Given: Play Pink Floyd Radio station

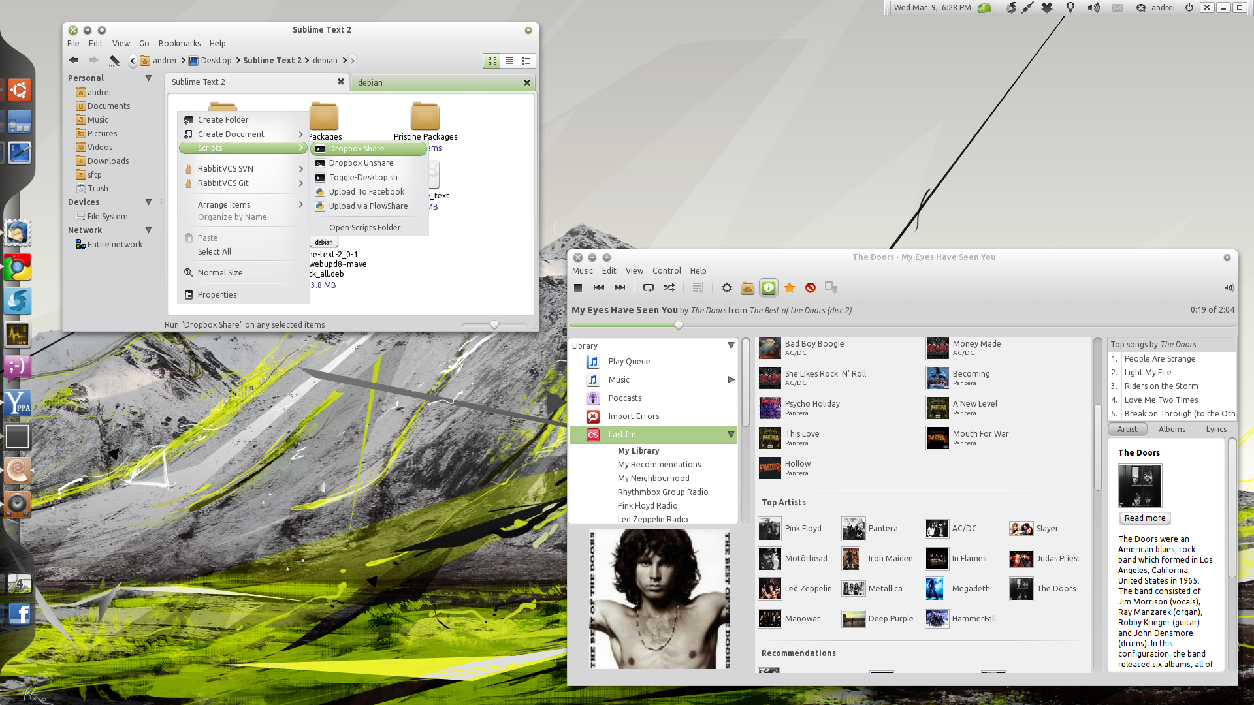Looking at the screenshot, I should 647,506.
